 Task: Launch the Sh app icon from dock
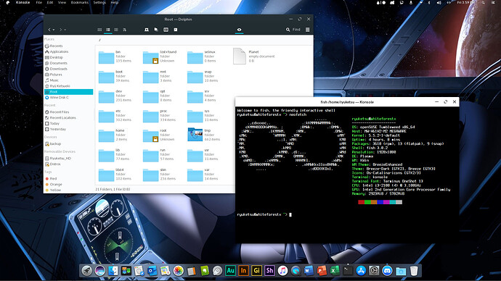pos(269,271)
